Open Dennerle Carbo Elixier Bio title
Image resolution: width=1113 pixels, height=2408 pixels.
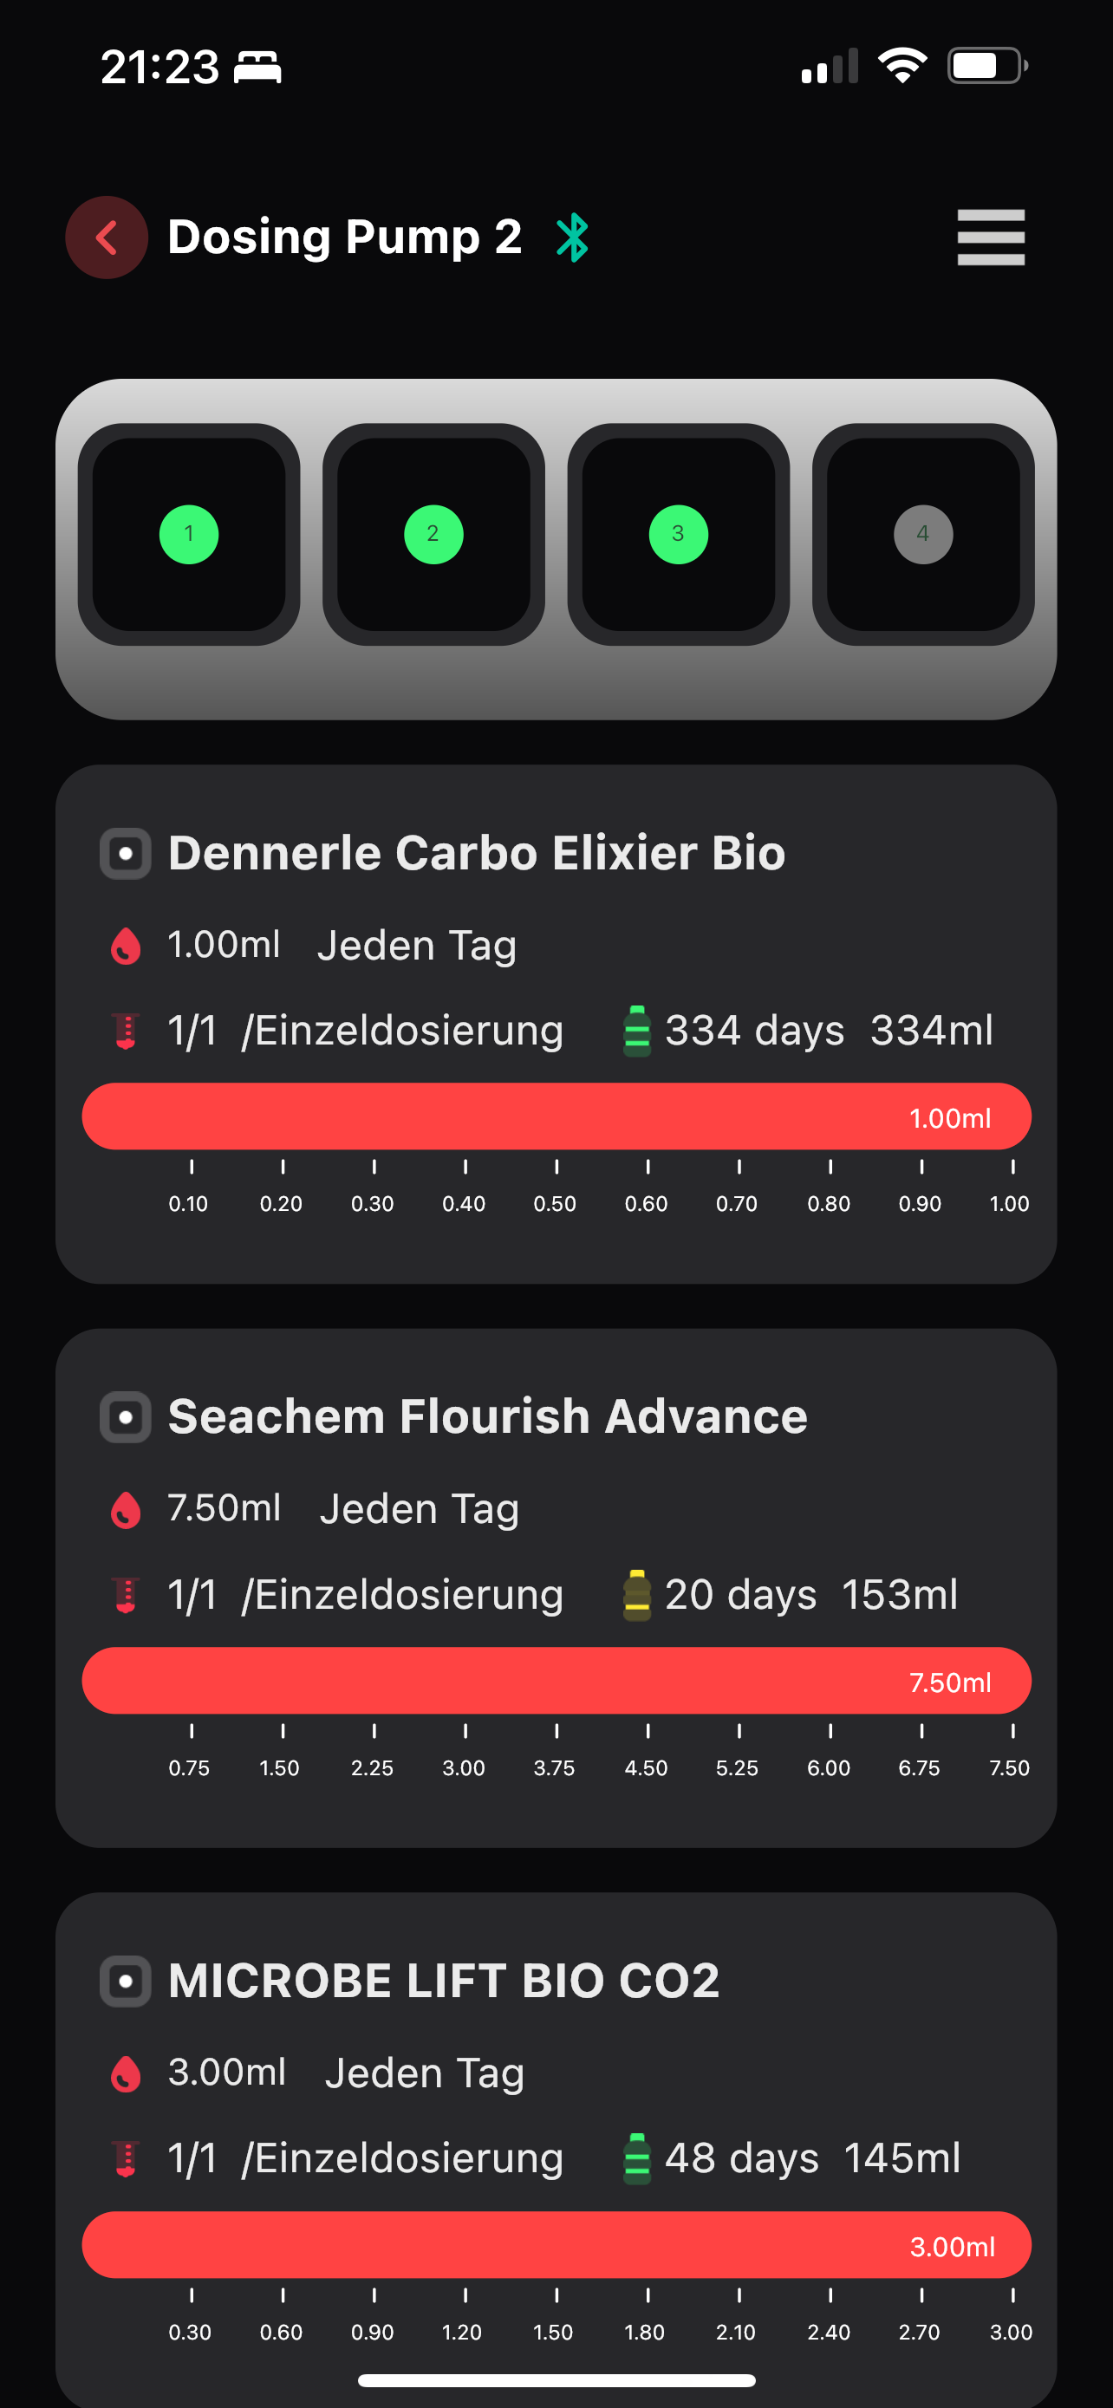[x=477, y=854]
